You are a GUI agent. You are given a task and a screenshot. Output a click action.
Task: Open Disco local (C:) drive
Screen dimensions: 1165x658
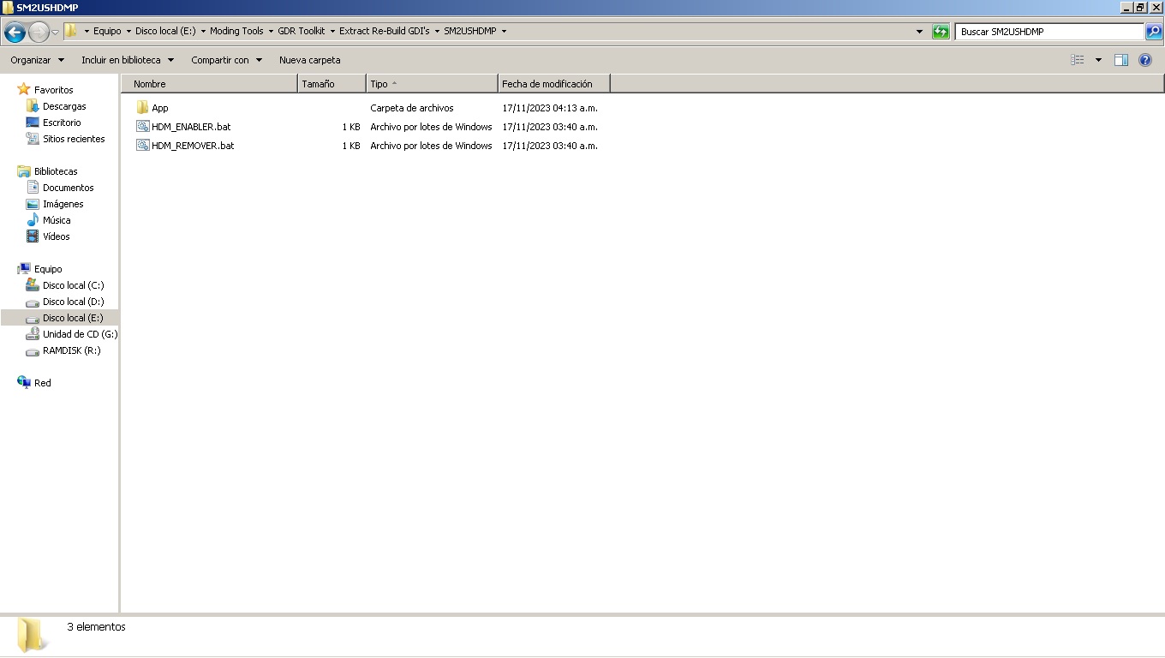73,285
